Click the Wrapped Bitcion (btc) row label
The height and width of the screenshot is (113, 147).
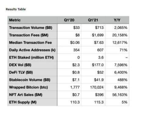pyautogui.click(x=28, y=87)
